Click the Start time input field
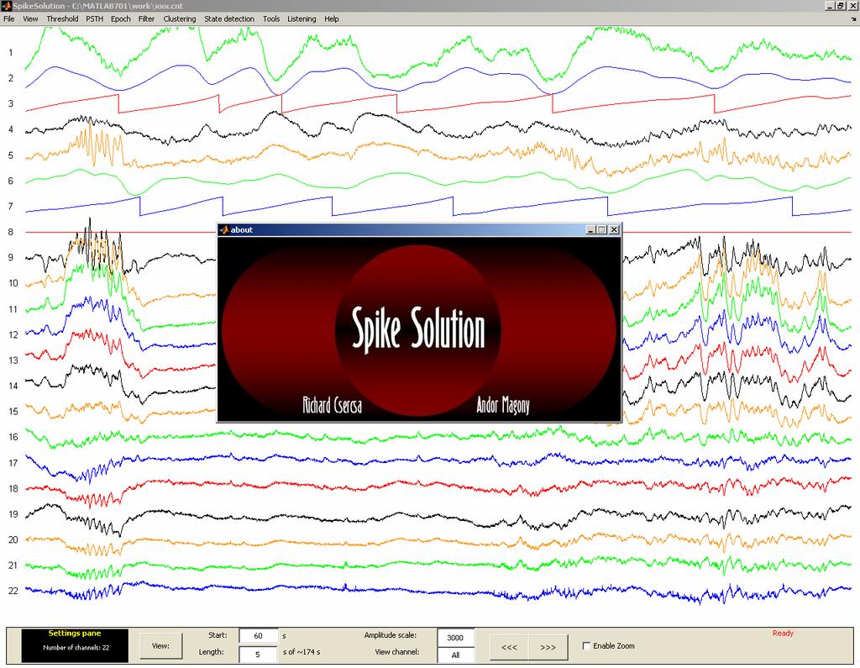This screenshot has height=668, width=860. pyautogui.click(x=259, y=635)
